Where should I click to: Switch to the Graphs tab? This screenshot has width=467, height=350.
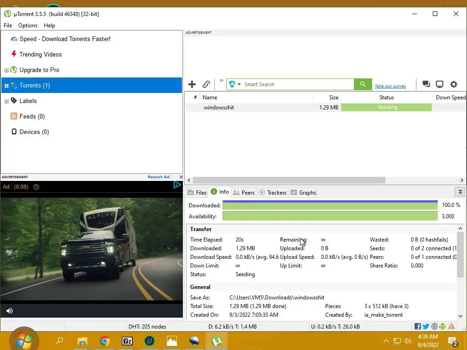[303, 193]
